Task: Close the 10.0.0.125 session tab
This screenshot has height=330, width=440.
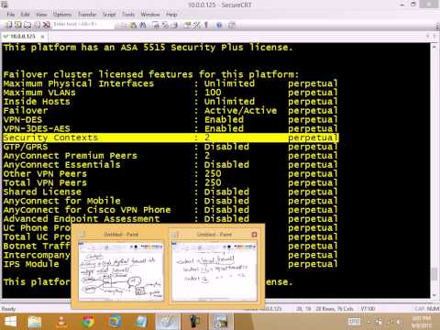Action: pyautogui.click(x=42, y=37)
